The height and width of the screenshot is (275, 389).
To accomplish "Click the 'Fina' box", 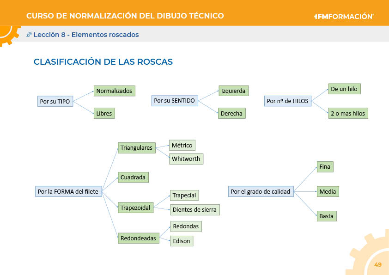I will pos(325,166).
